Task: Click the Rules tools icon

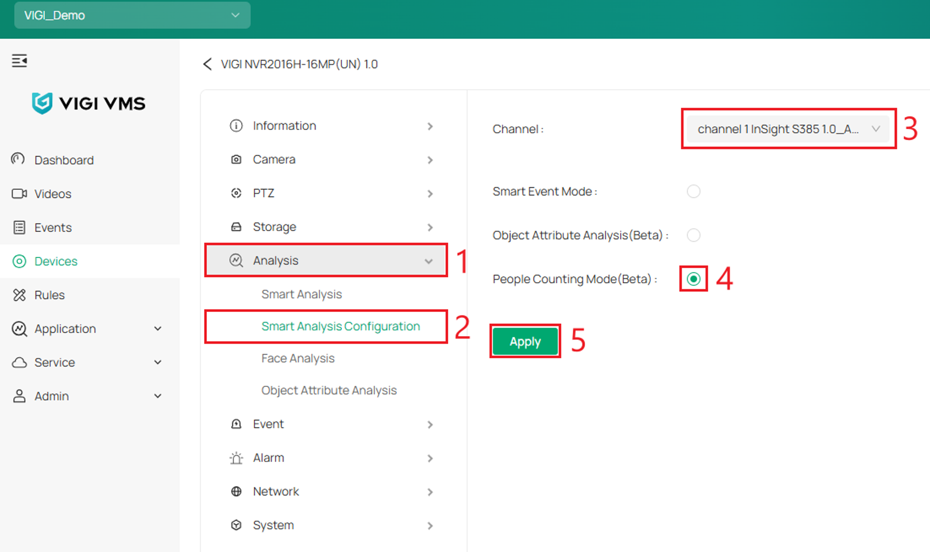Action: click(19, 295)
